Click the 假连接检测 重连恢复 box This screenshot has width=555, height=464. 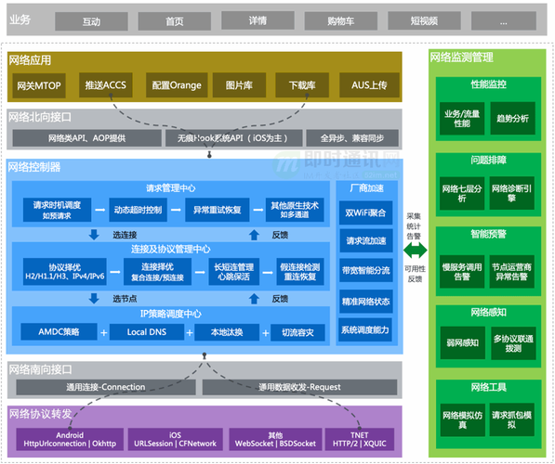pyautogui.click(x=299, y=272)
